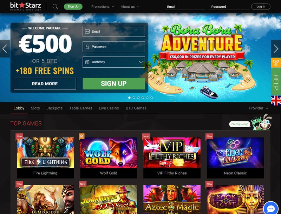The height and width of the screenshot is (214, 281).
Task: Expand the Provider filter dropdown
Action: [259, 108]
